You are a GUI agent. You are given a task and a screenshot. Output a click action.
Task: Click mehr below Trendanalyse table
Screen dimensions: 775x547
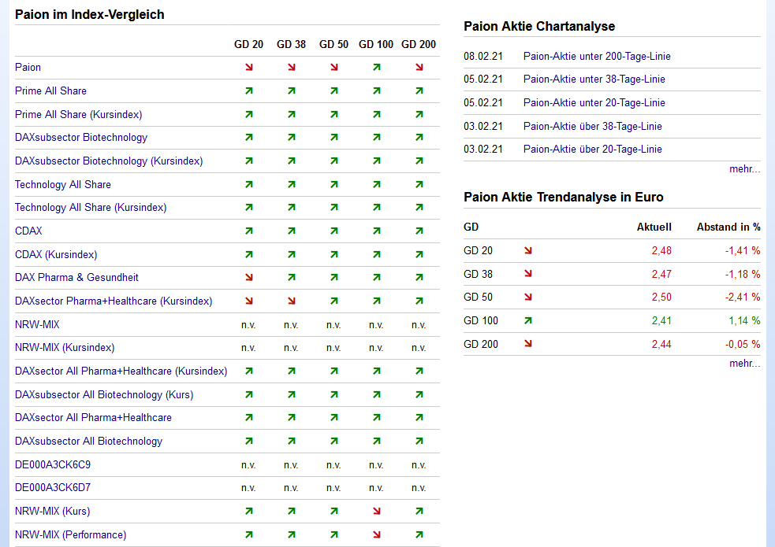pyautogui.click(x=744, y=364)
